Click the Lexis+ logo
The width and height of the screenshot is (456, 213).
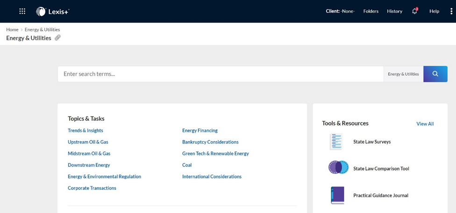53,11
